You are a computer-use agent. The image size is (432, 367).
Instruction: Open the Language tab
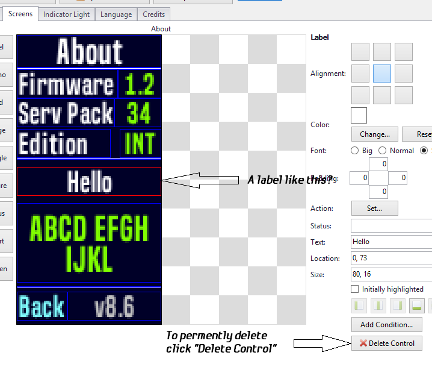[x=116, y=14]
